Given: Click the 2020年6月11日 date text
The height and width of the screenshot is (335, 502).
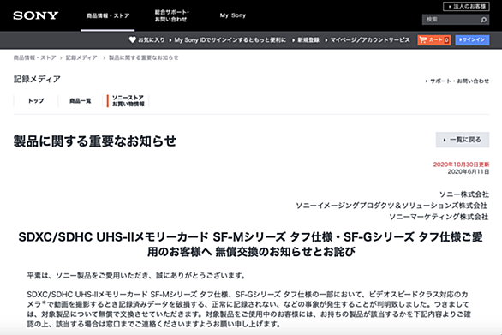Looking at the screenshot, I should [x=468, y=172].
